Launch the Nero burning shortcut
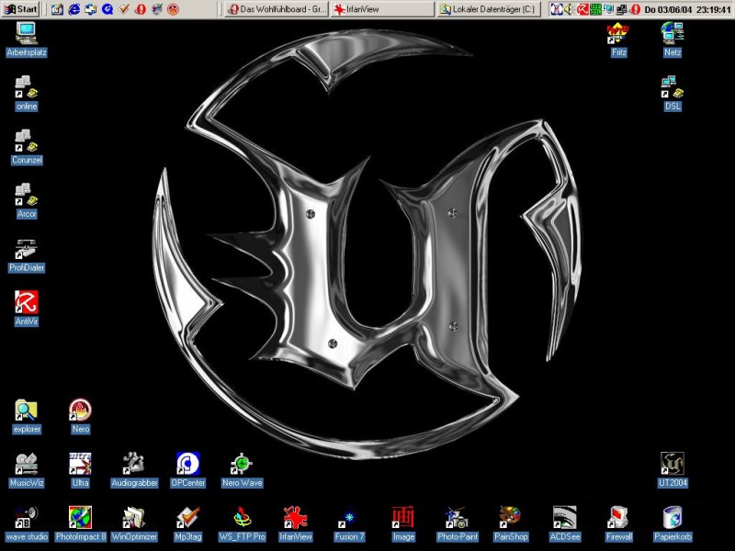 (80, 410)
